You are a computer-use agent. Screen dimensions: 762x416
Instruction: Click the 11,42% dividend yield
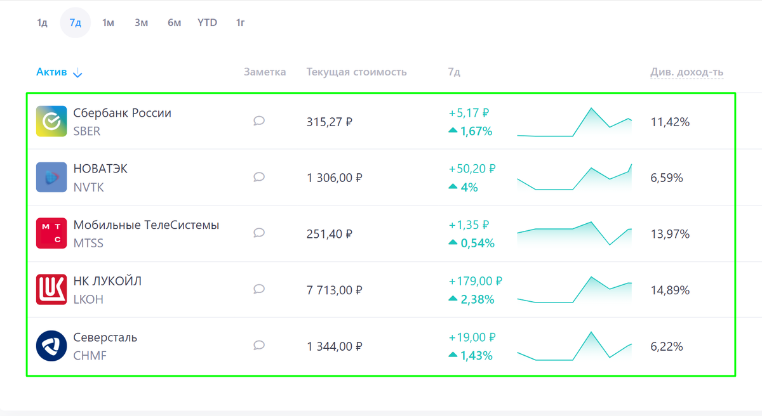pos(670,122)
